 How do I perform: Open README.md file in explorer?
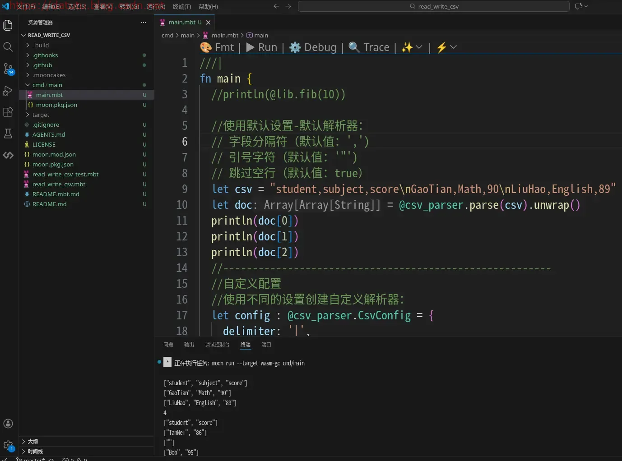click(x=49, y=204)
